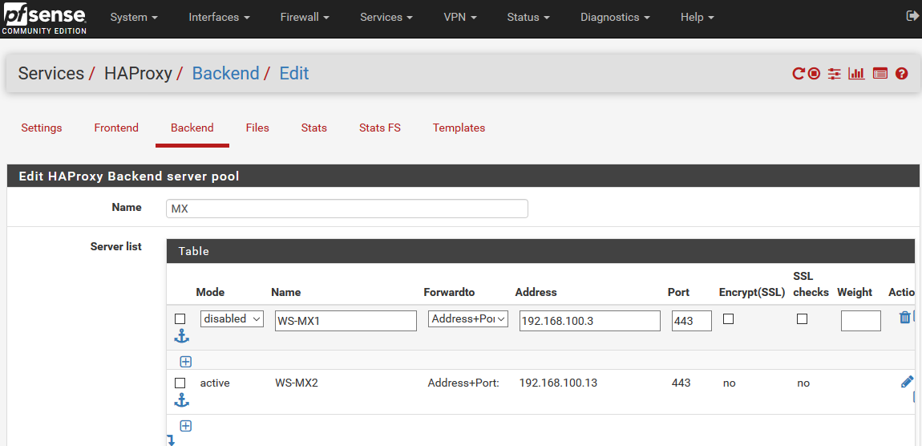This screenshot has height=446, width=922.
Task: Select the Backend tab
Action: (x=192, y=128)
